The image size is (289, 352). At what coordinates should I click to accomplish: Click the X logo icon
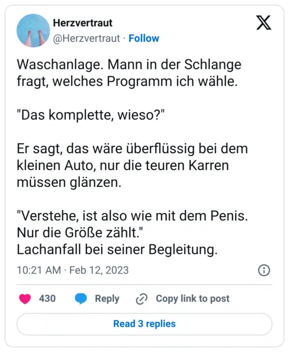coord(264,23)
